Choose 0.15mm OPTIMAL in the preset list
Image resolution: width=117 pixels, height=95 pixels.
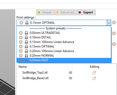click(x=64, y=46)
